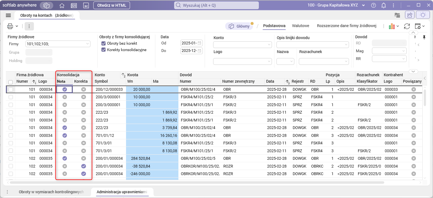Expand the Firmy dropdown with 101;102;103
The height and width of the screenshot is (198, 433).
tap(88, 44)
